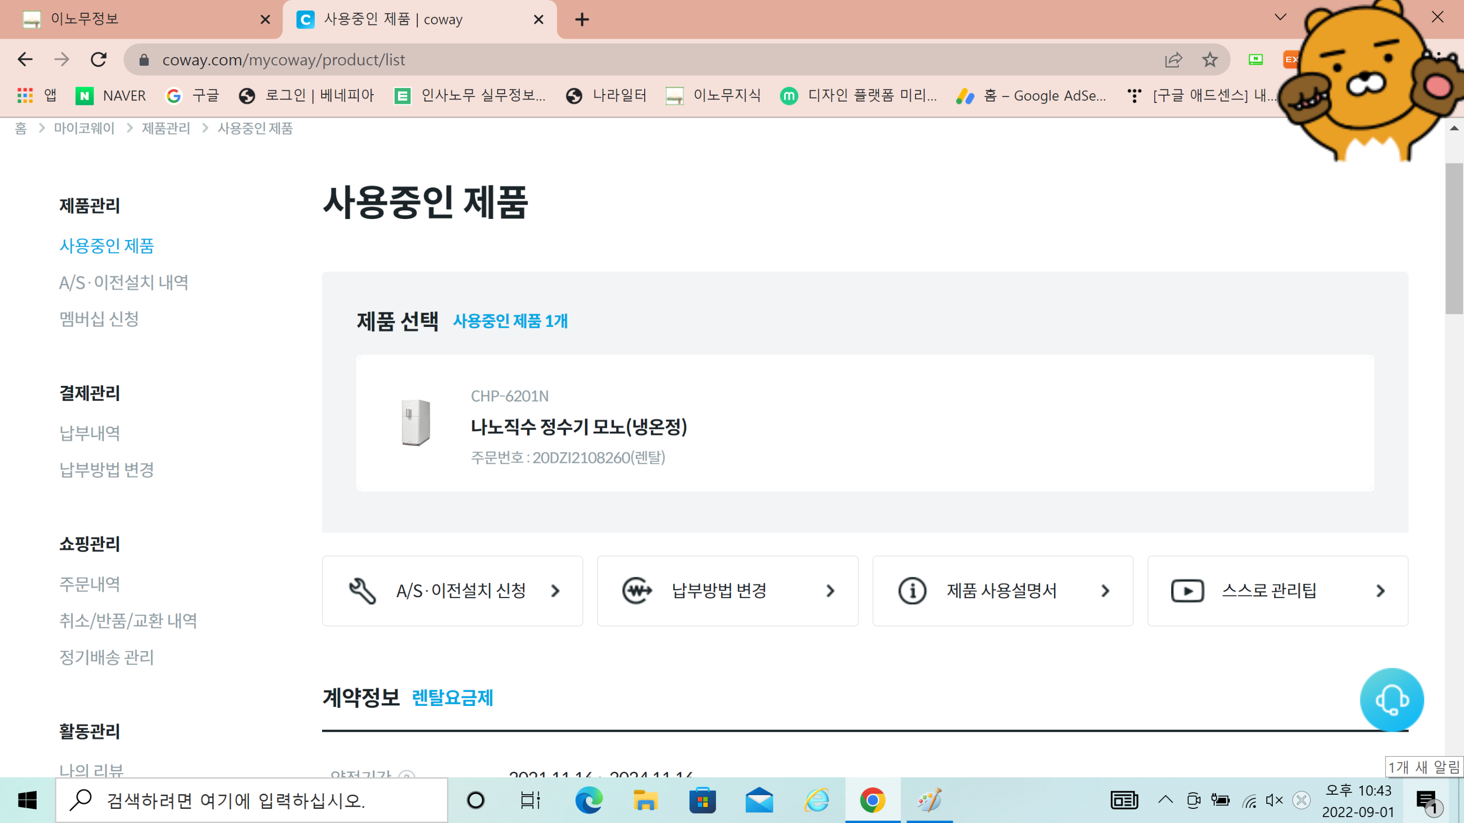This screenshot has height=823, width=1464.
Task: Open the tab search dropdown arrow
Action: click(x=1281, y=17)
